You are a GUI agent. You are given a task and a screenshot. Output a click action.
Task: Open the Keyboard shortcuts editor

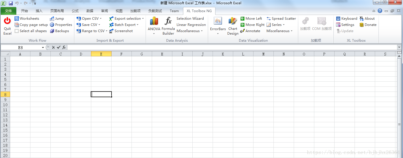pyautogui.click(x=346, y=18)
